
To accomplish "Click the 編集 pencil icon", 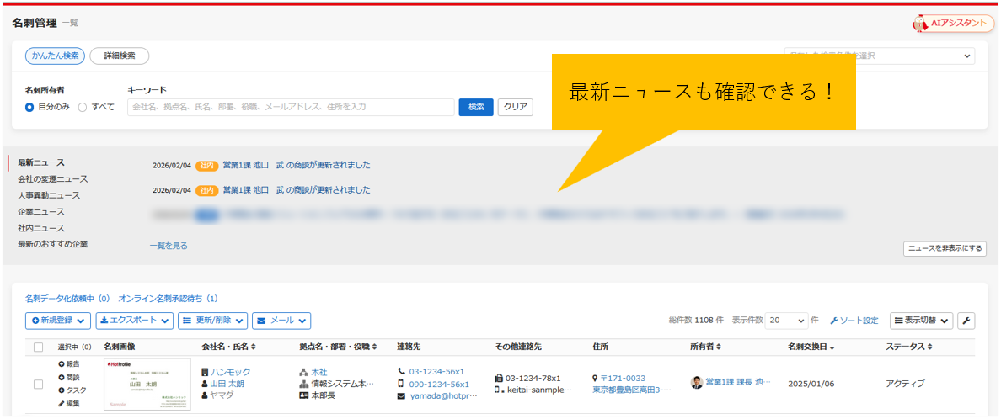I will [x=62, y=404].
